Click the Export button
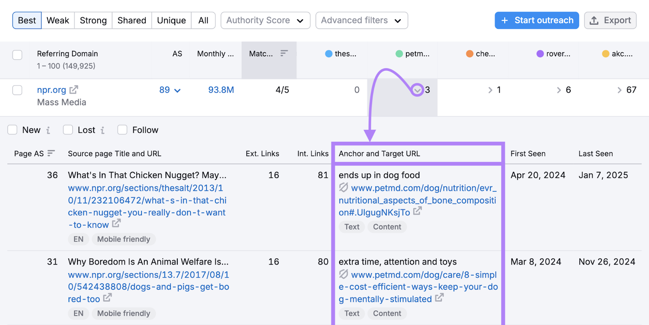The image size is (649, 325). click(x=610, y=20)
